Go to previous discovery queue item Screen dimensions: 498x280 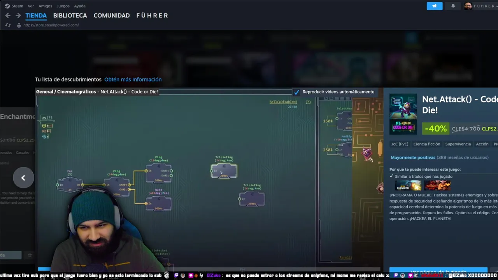(23, 178)
